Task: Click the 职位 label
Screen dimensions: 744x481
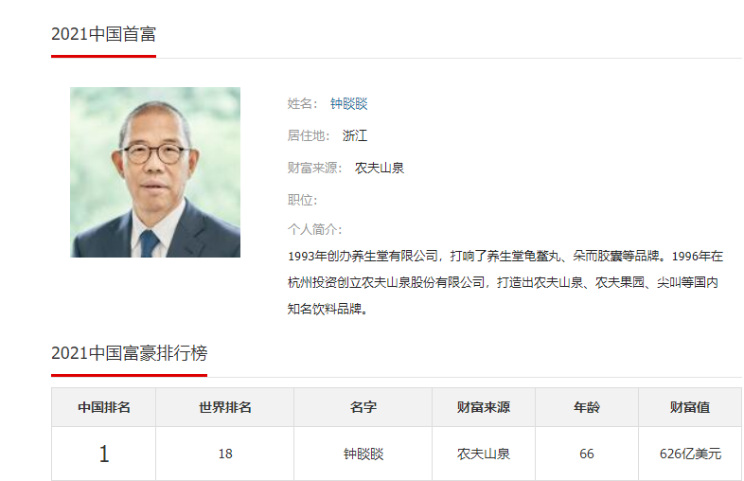Action: tap(302, 200)
